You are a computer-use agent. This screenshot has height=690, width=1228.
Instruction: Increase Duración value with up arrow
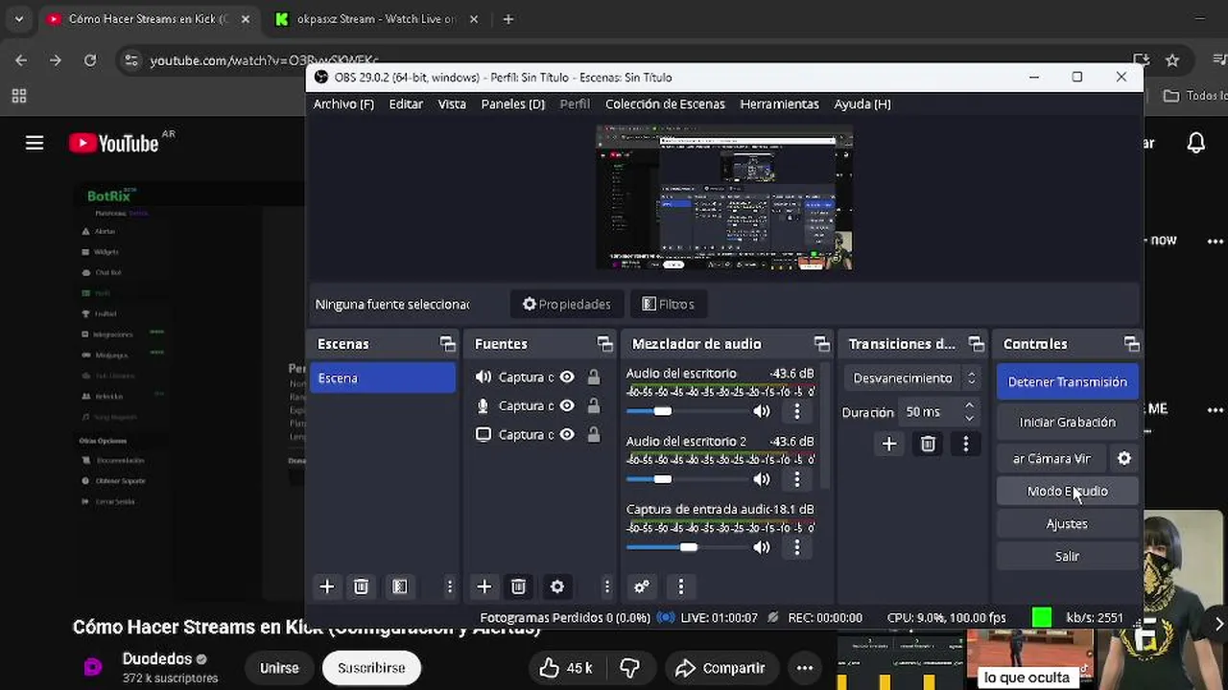click(969, 405)
